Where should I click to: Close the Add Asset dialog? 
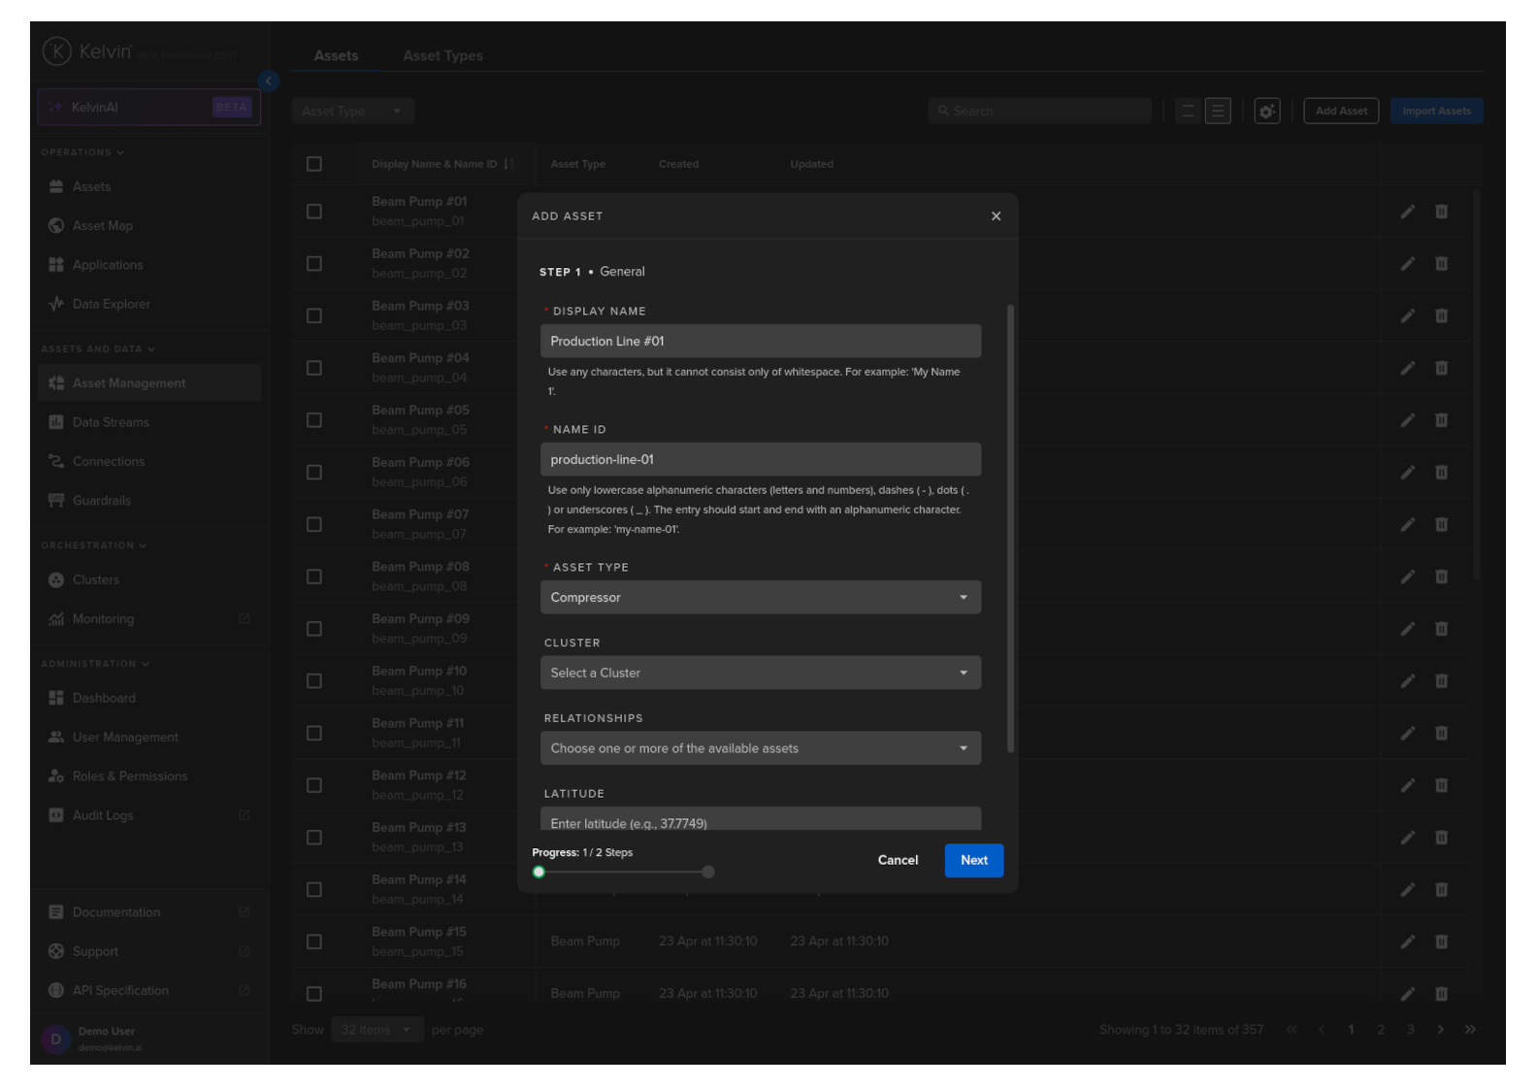(x=996, y=216)
